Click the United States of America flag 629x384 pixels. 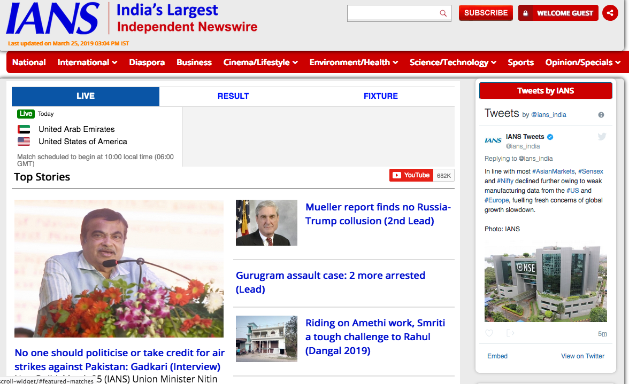click(x=24, y=142)
